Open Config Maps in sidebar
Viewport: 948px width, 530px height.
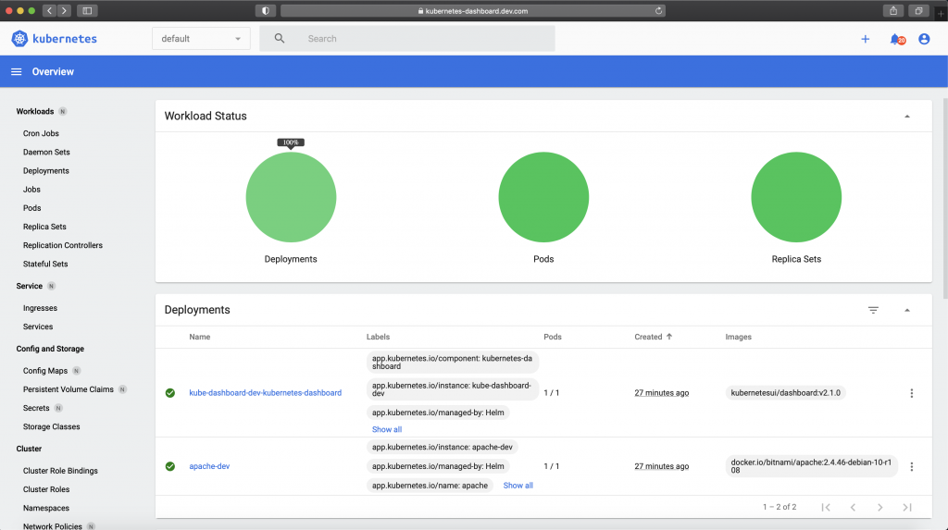click(45, 371)
